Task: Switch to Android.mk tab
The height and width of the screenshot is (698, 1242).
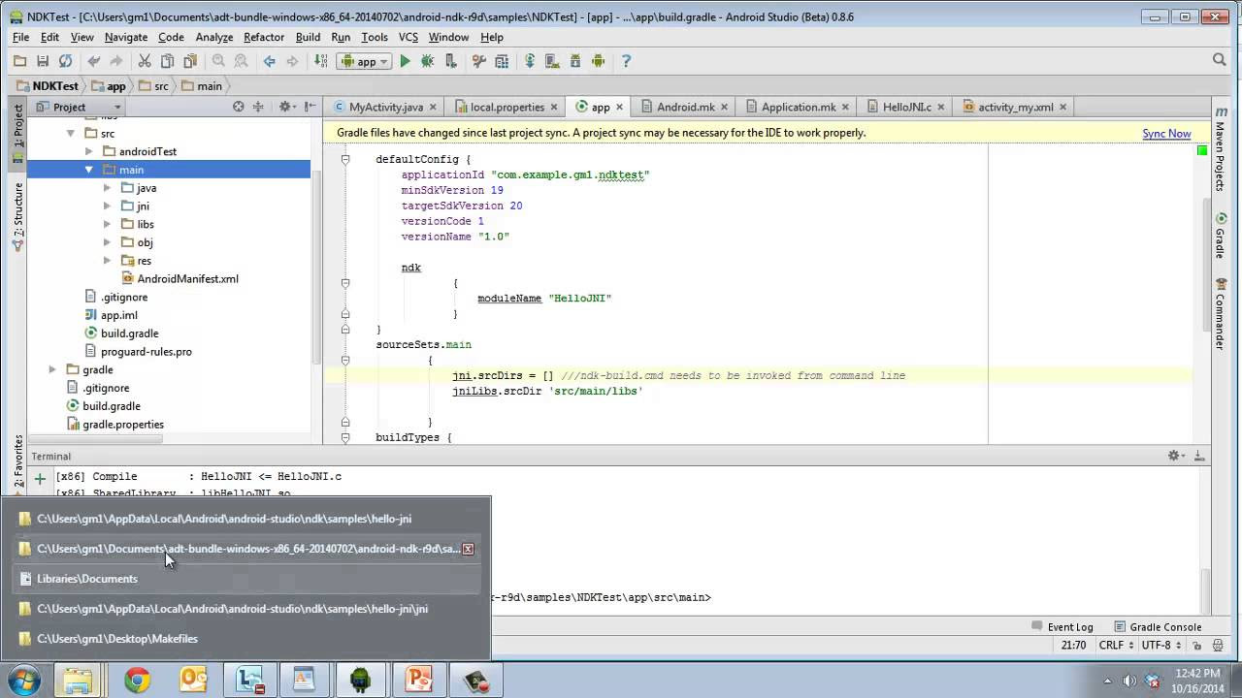Action: click(684, 107)
